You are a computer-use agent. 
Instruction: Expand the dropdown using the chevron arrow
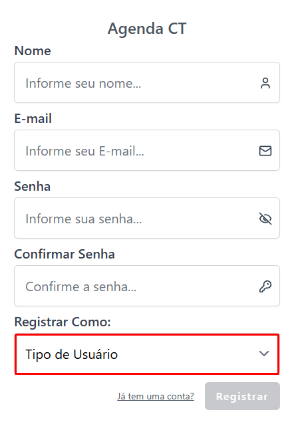point(264,354)
